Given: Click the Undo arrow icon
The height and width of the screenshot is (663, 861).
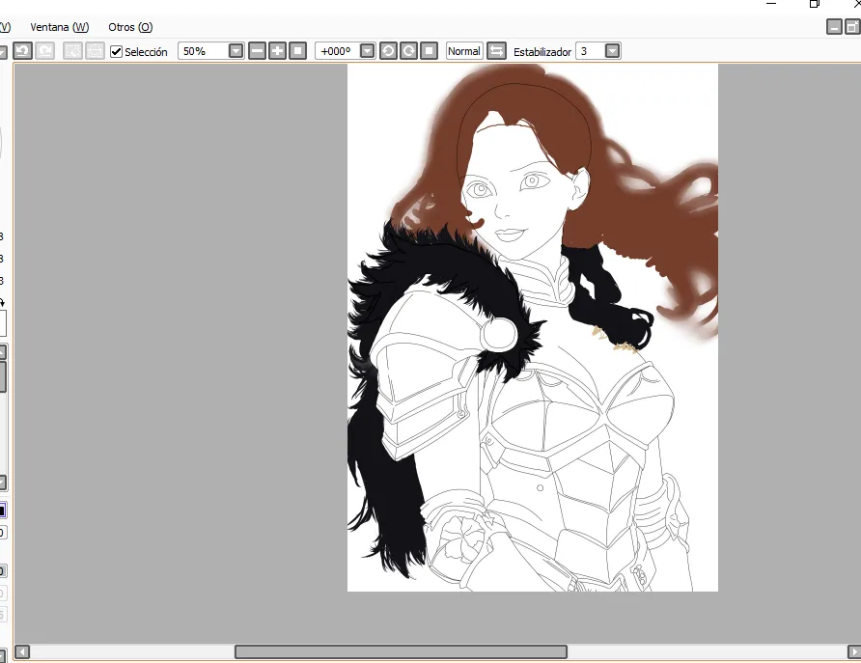Looking at the screenshot, I should (x=22, y=51).
